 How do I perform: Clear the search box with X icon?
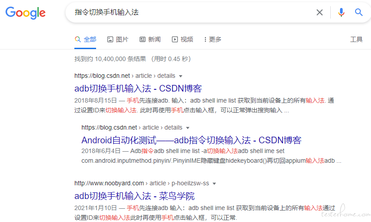(319, 12)
